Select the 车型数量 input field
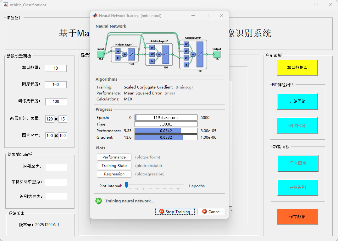The image size is (338, 241). click(x=56, y=68)
